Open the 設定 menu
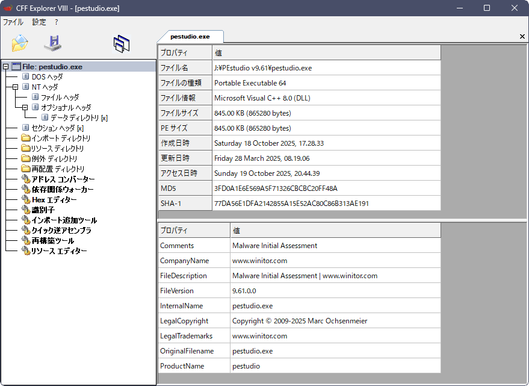The height and width of the screenshot is (386, 529). (39, 22)
